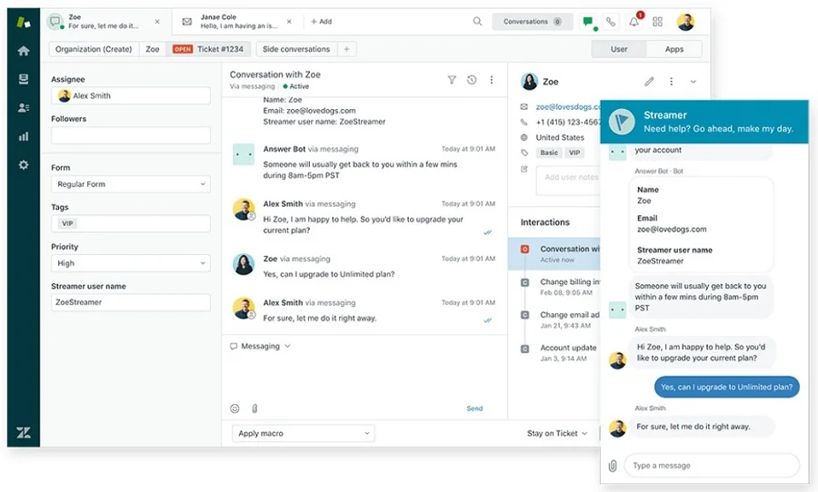Open the Reporting bar chart icon
The width and height of the screenshot is (818, 492).
(24, 136)
